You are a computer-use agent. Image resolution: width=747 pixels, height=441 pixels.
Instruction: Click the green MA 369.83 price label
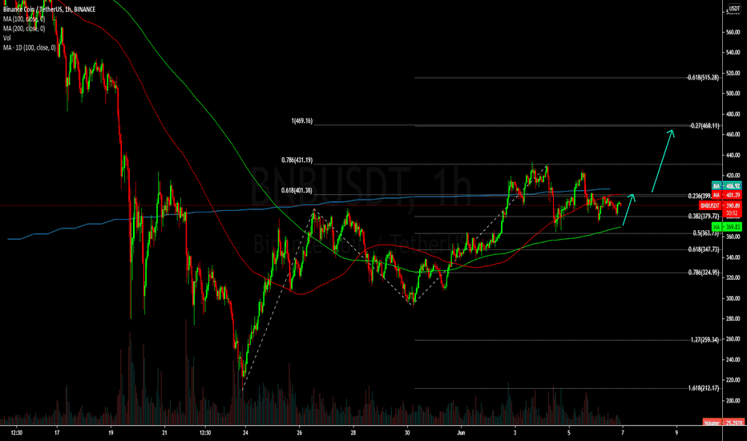tap(726, 227)
